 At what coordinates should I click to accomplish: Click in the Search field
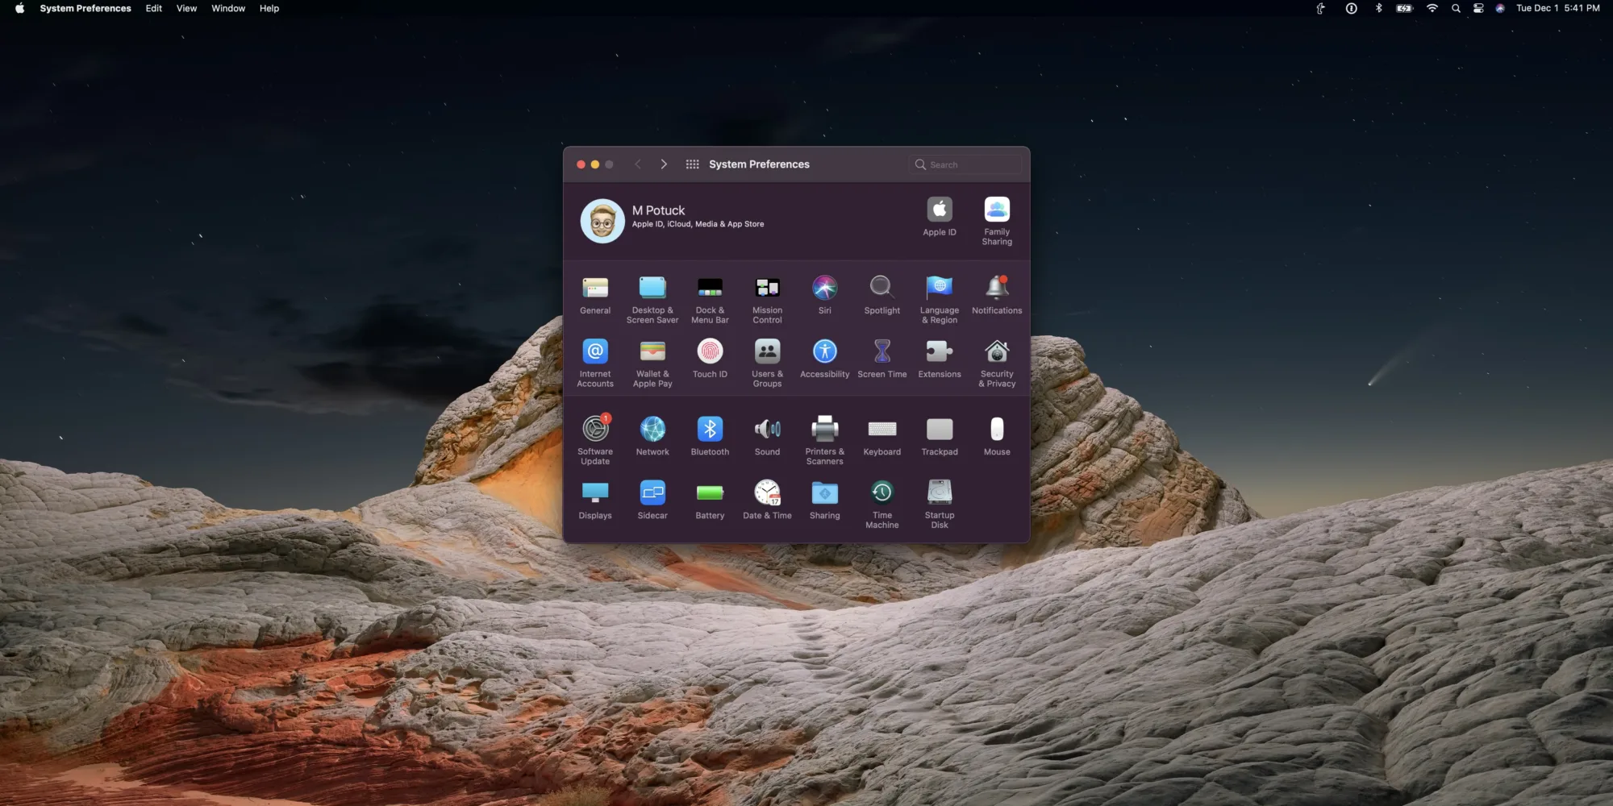[x=966, y=164]
